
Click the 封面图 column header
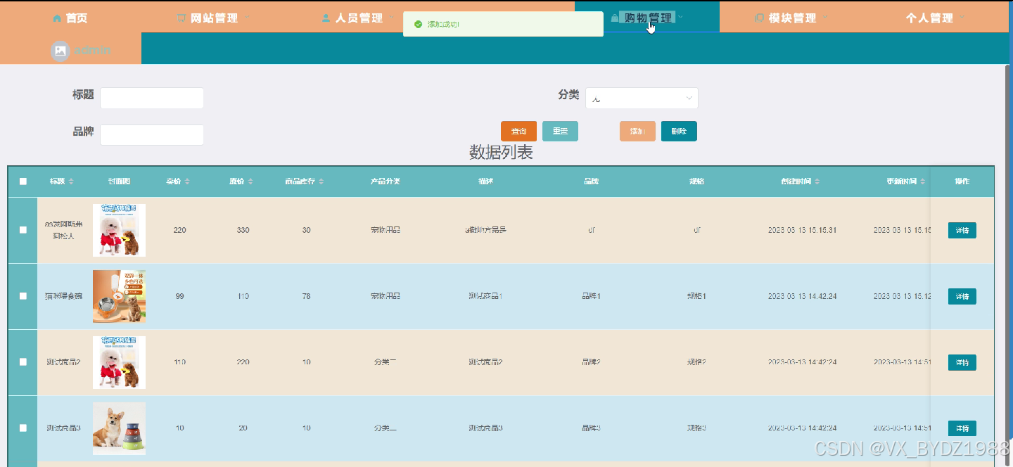click(119, 181)
